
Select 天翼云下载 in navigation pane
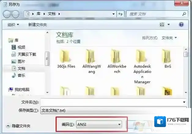(27, 54)
